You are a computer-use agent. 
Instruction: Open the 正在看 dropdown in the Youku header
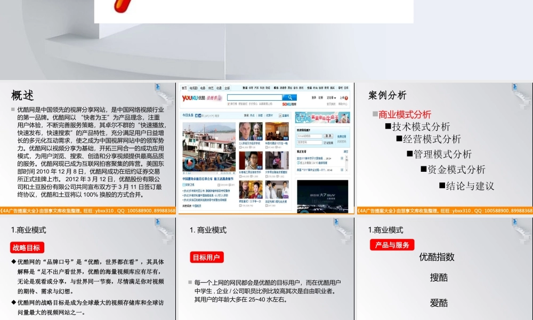pos(331,98)
